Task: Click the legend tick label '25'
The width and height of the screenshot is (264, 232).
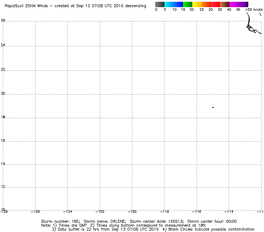Action: point(202,10)
